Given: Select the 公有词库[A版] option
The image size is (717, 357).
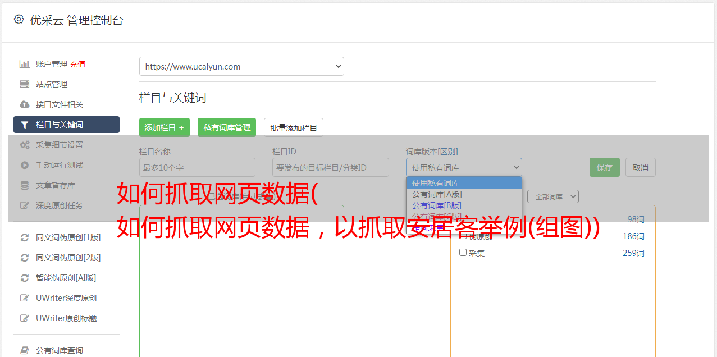Looking at the screenshot, I should pos(464,194).
